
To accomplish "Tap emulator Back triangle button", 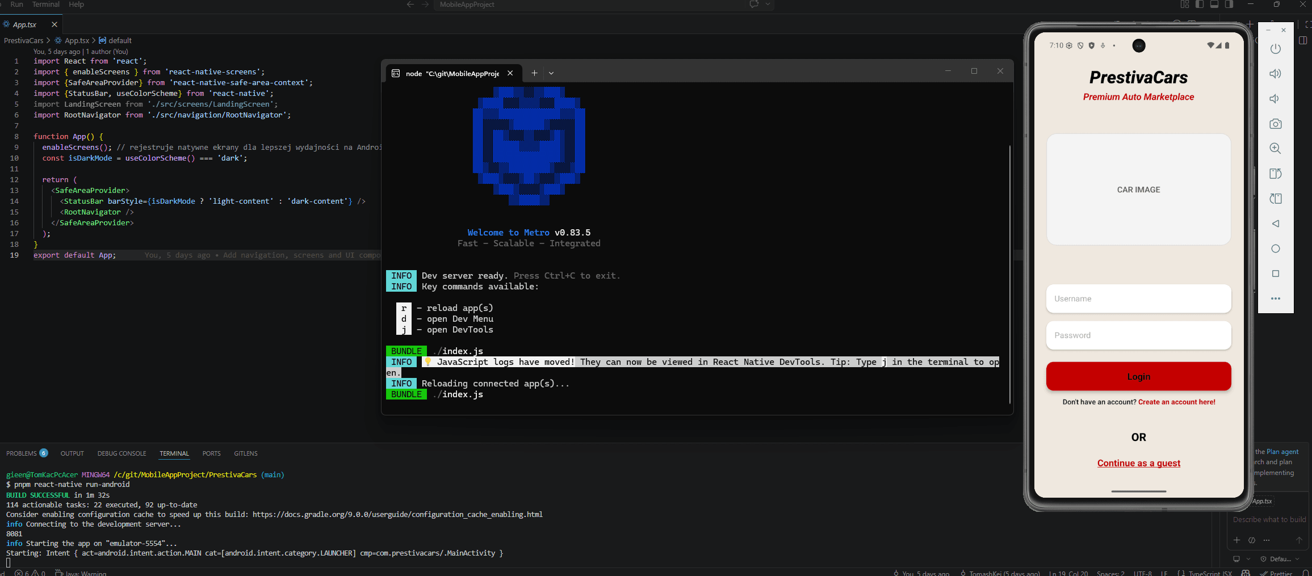I will pos(1275,224).
